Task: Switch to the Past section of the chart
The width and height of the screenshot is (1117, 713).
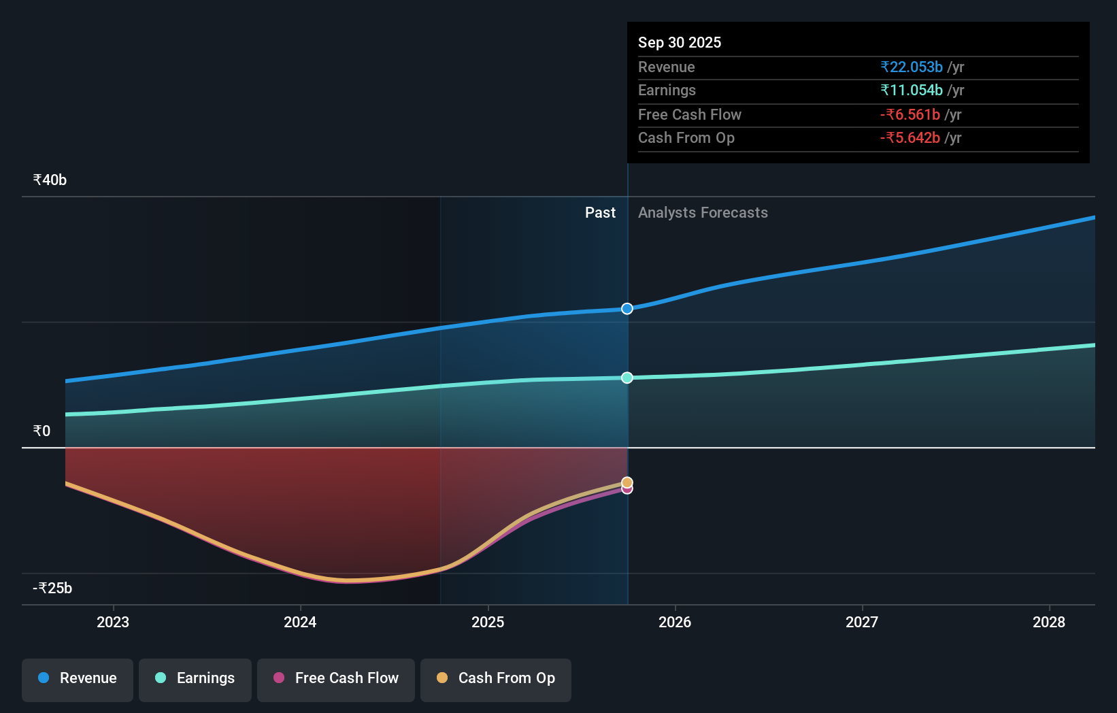Action: coord(600,212)
